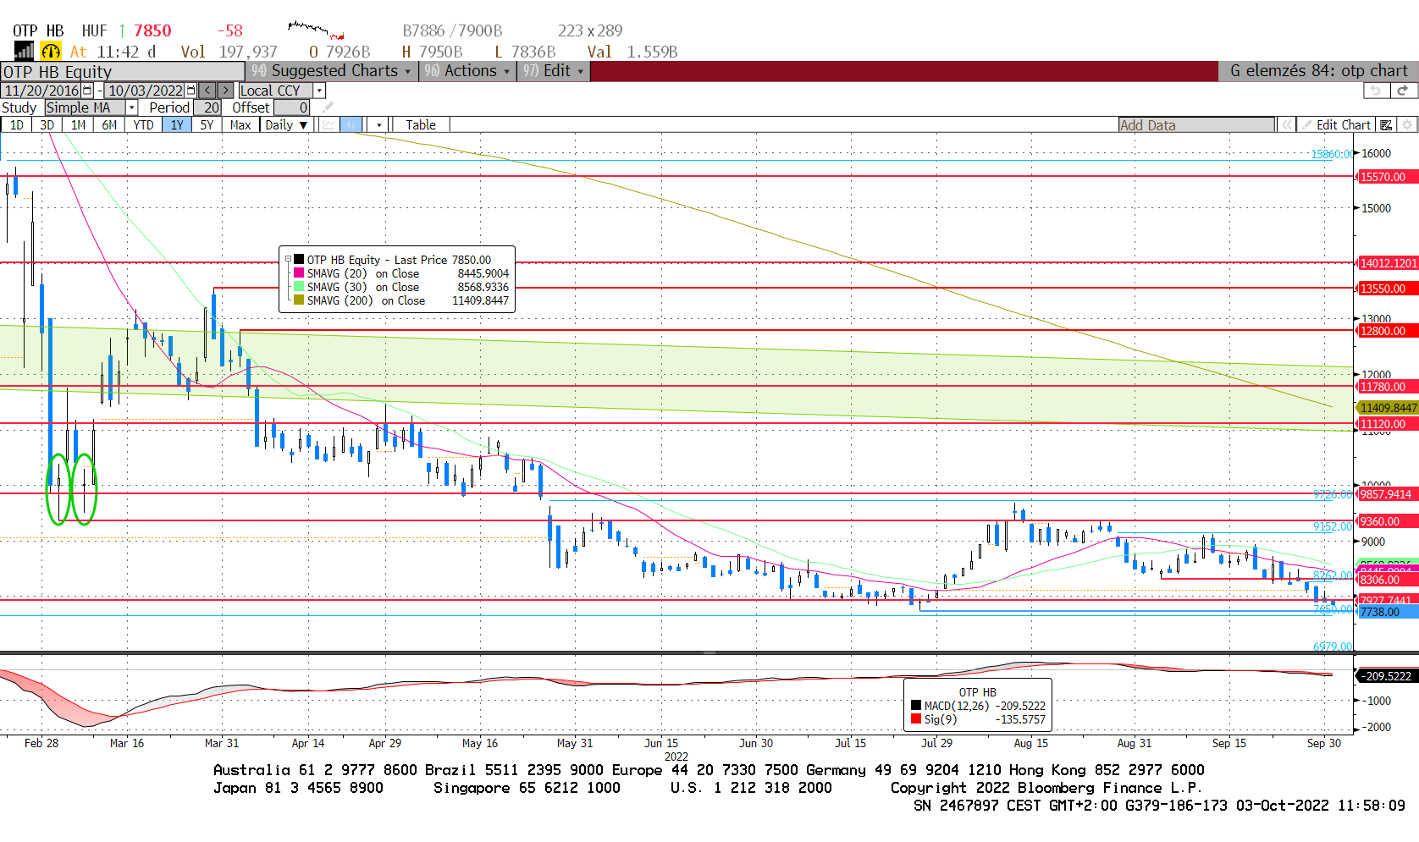Select the 12800.00 price level label
This screenshot has height=842, width=1419.
pos(1388,331)
